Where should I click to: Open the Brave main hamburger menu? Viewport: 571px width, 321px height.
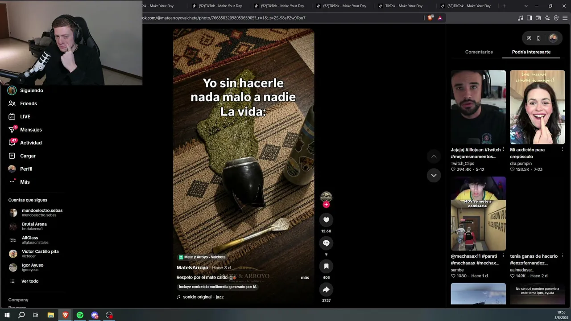point(565,18)
